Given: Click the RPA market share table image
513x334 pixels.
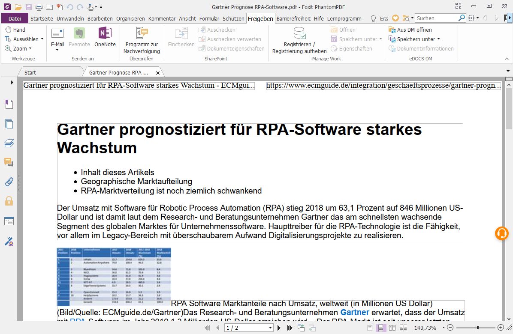Looking at the screenshot, I should click(x=114, y=277).
